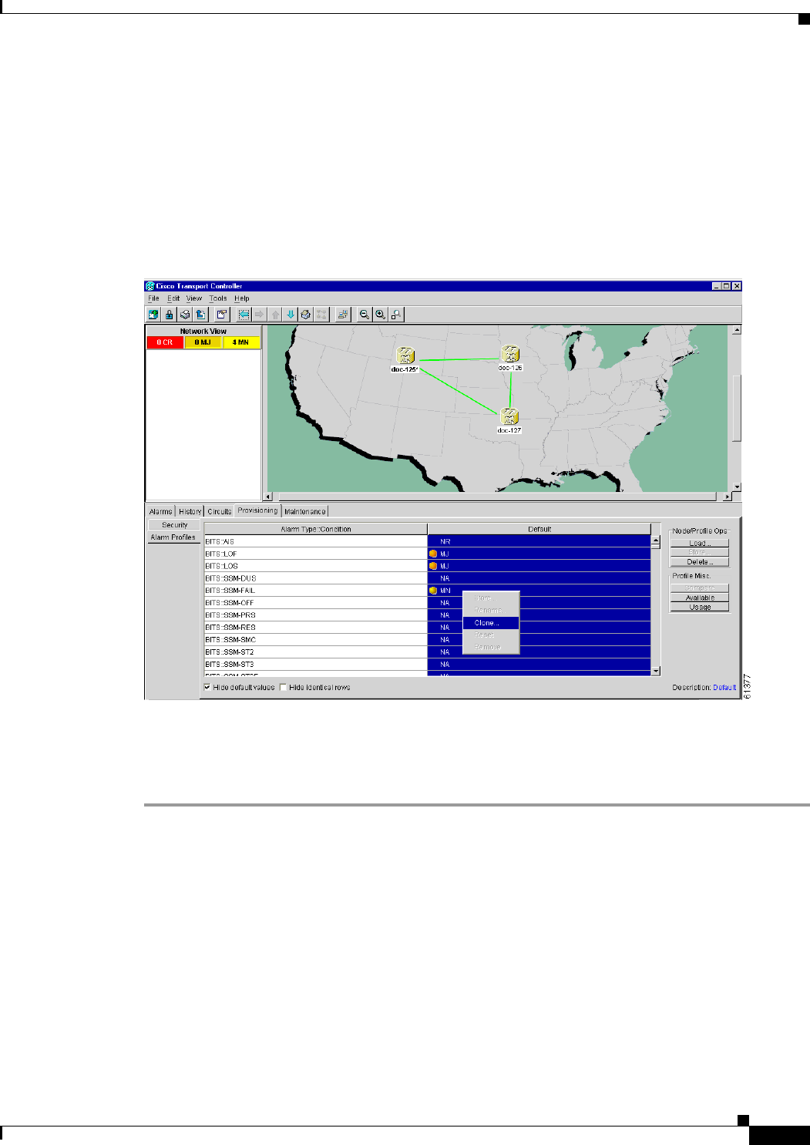The height and width of the screenshot is (1145, 810).
Task: Click the lock node toolbar icon
Action: pyautogui.click(x=169, y=315)
